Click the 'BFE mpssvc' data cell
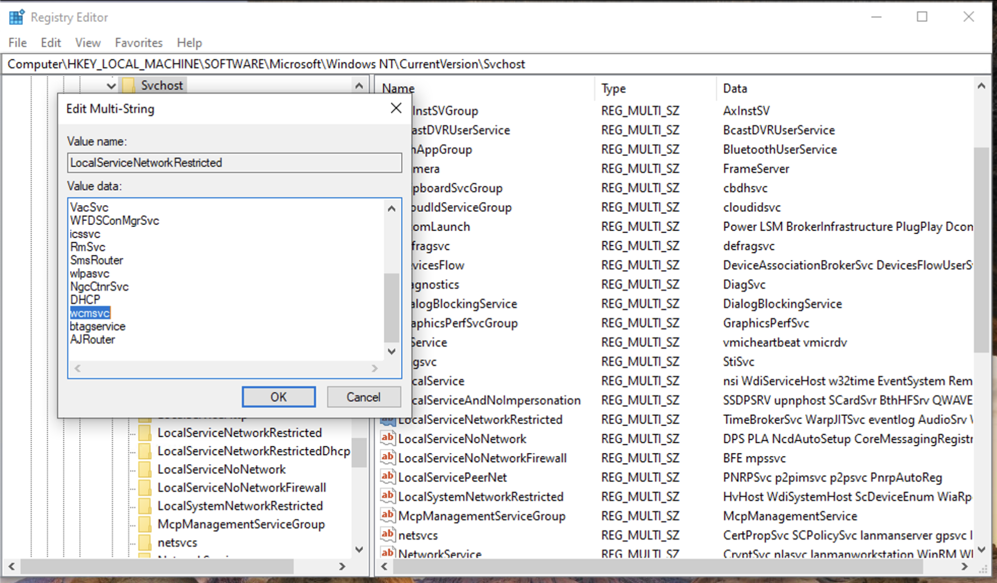This screenshot has width=997, height=583. point(754,458)
